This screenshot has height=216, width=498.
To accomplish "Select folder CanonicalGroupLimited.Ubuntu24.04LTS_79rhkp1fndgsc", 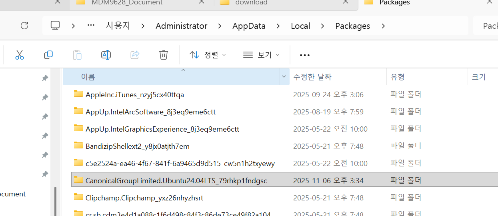I will point(176,181).
